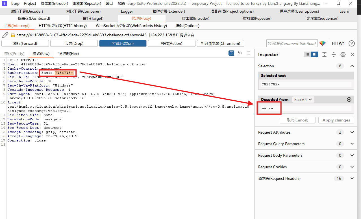The width and height of the screenshot is (361, 219).
Task: Open the Action button menu
Action: coord(172,43)
